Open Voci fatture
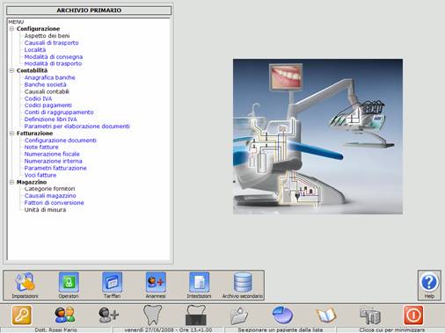The image size is (445, 333). pyautogui.click(x=40, y=175)
